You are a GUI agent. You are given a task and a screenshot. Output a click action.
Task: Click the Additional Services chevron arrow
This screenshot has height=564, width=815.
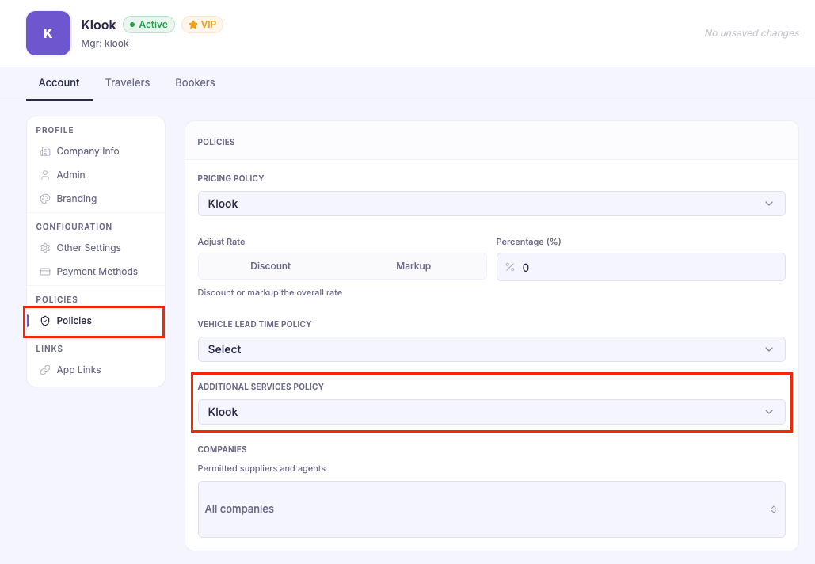[769, 412]
